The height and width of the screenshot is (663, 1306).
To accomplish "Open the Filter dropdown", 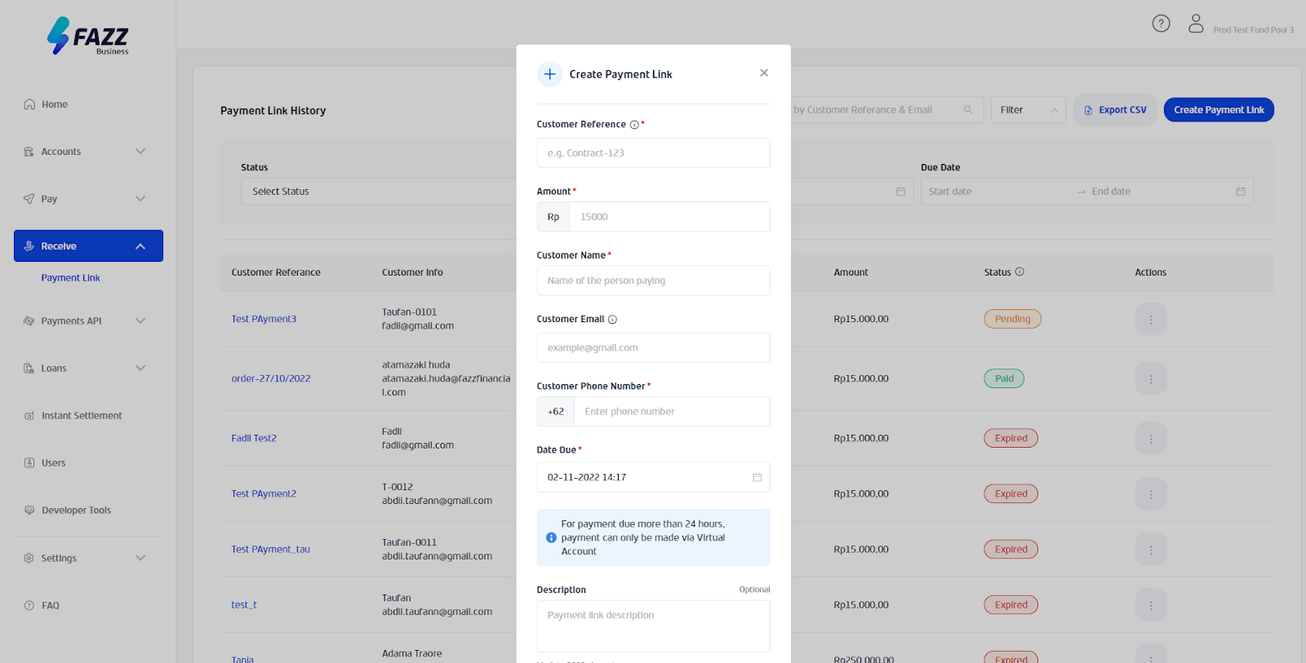I will pos(1028,110).
